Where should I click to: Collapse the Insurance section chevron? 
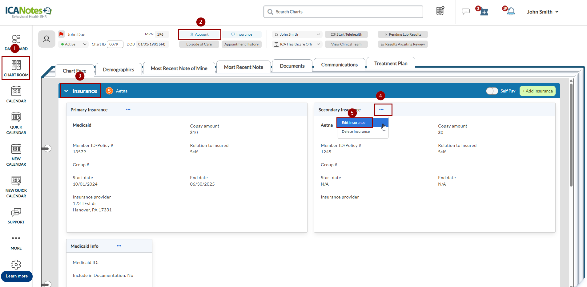[x=66, y=91]
